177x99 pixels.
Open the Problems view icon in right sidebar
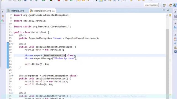coord(175,39)
